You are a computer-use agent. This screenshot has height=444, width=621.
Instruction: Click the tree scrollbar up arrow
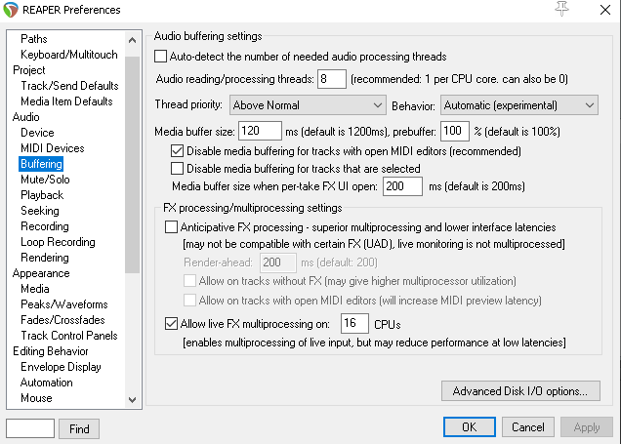(132, 40)
